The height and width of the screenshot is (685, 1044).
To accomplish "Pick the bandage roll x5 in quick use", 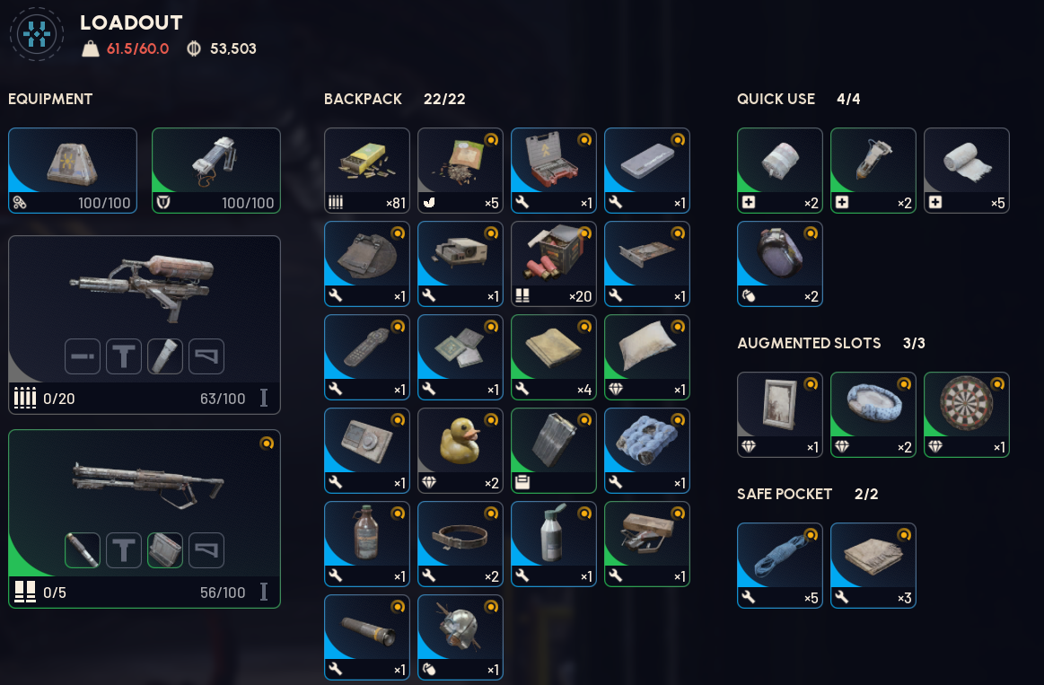I will click(966, 171).
